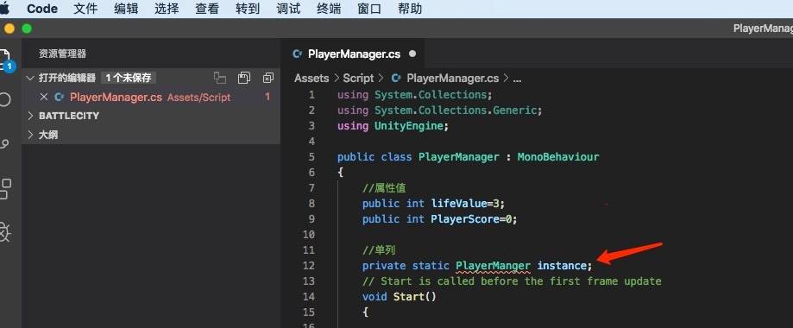Open the 窗口 menu
The image size is (793, 328).
coord(369,9)
